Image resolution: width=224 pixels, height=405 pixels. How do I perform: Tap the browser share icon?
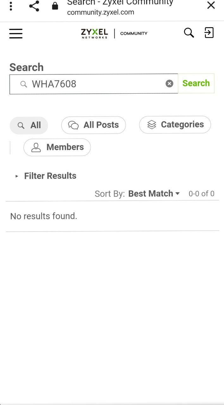pyautogui.click(x=34, y=6)
